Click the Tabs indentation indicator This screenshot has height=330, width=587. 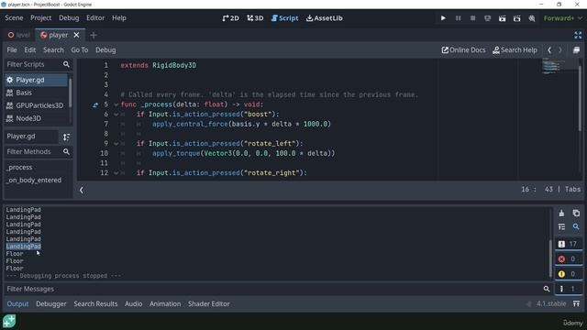point(572,190)
